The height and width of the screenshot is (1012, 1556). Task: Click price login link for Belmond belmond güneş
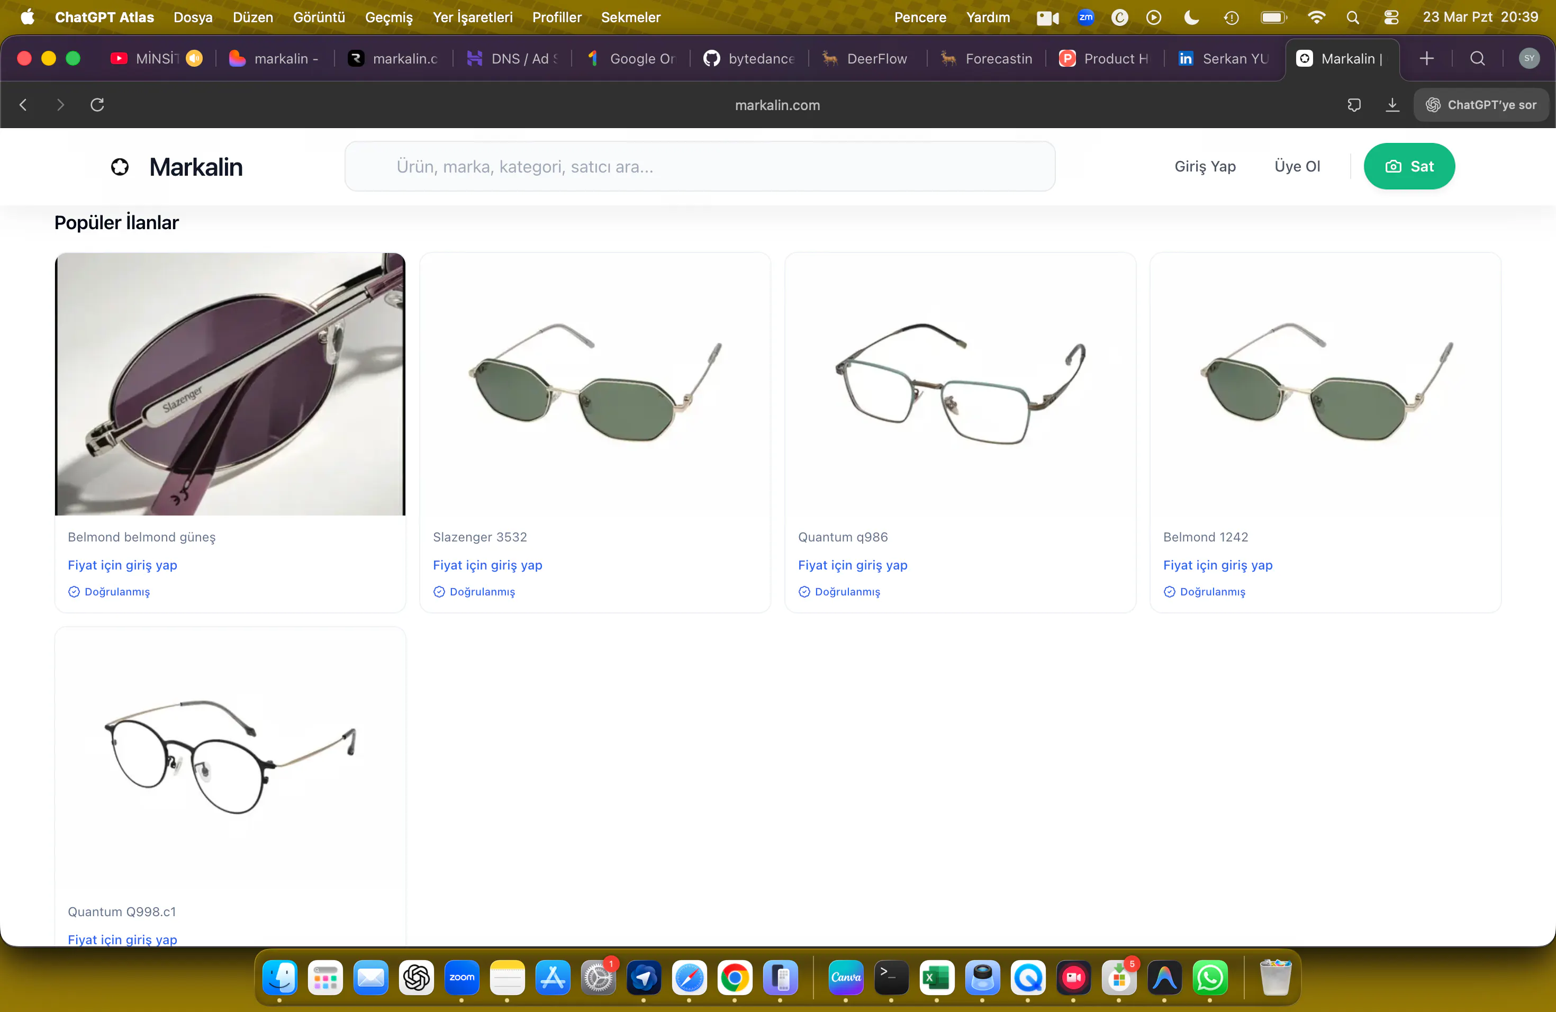tap(122, 565)
